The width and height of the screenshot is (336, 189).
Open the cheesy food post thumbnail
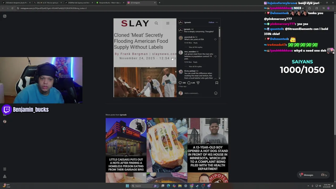pyautogui.click(x=167, y=145)
